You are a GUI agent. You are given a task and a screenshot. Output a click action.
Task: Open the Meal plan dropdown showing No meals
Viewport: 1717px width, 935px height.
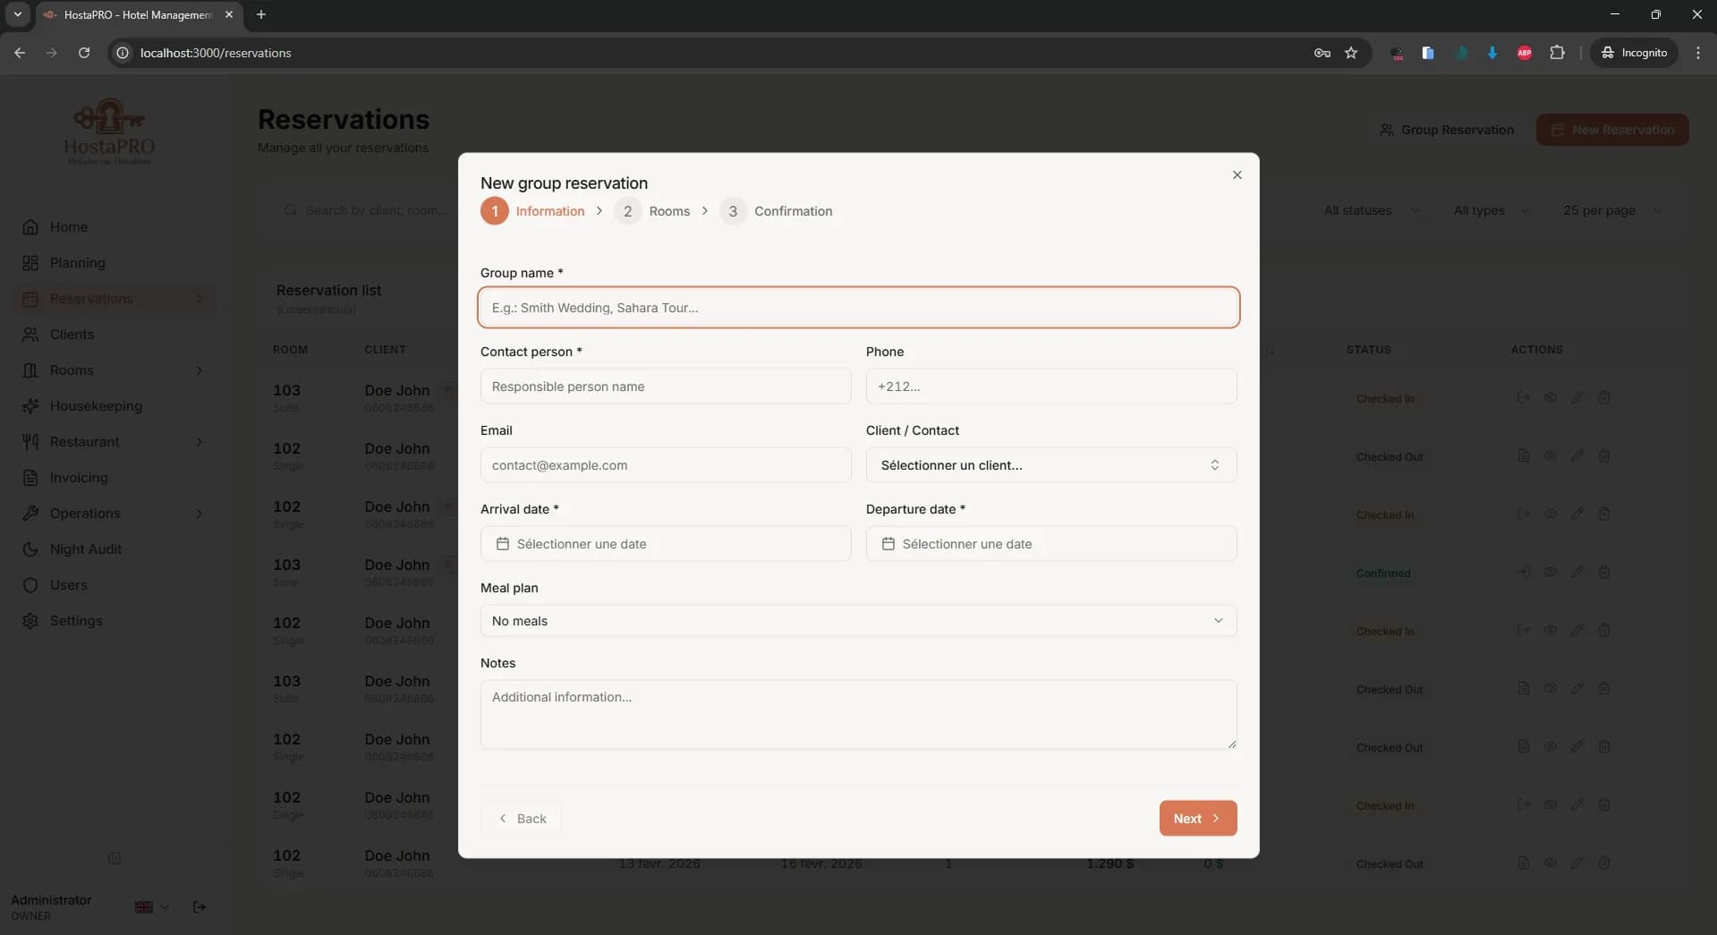coord(857,620)
